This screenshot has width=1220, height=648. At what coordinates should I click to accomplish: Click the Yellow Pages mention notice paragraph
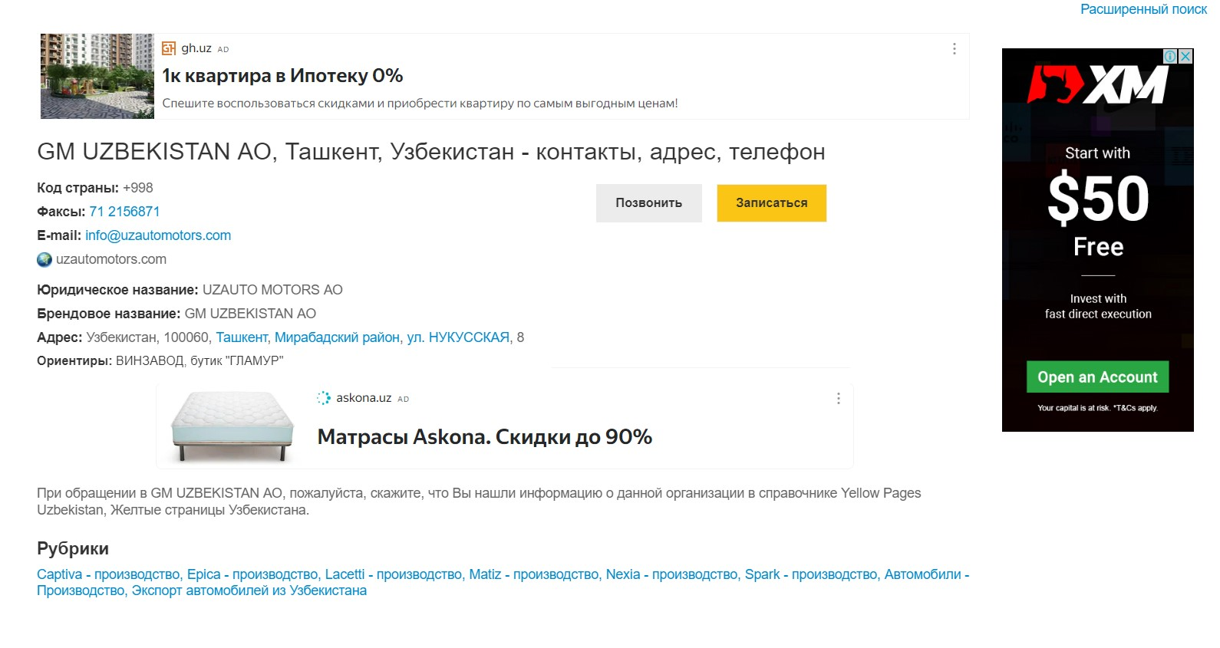479,502
